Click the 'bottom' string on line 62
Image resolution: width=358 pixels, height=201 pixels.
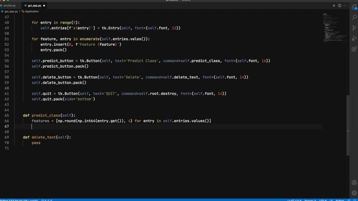click(x=84, y=99)
